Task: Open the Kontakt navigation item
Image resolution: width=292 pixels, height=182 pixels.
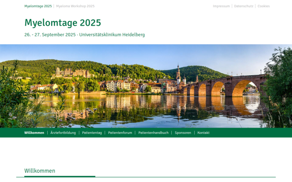Action: pyautogui.click(x=203, y=133)
